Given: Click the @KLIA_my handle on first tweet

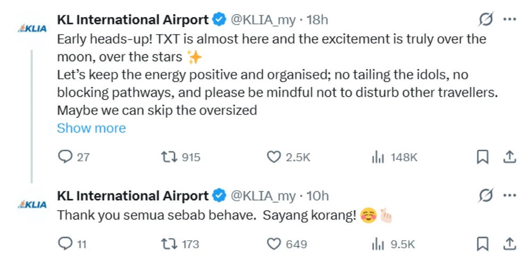Looking at the screenshot, I should point(262,20).
